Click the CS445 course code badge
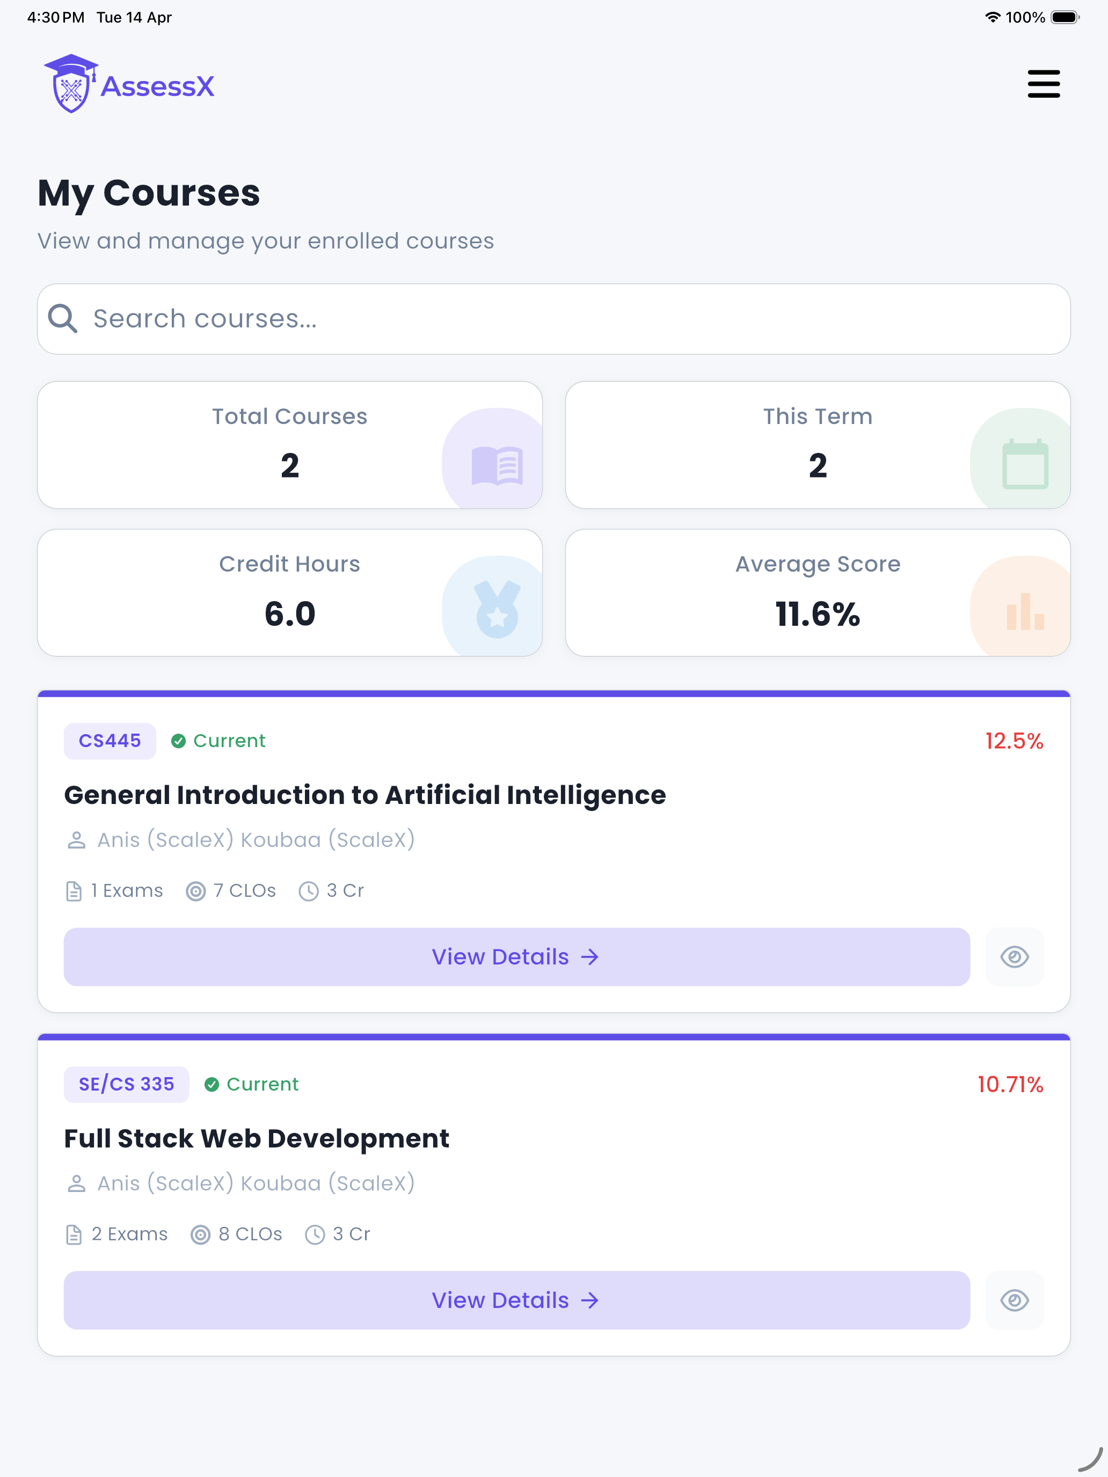The height and width of the screenshot is (1477, 1108). (x=110, y=741)
